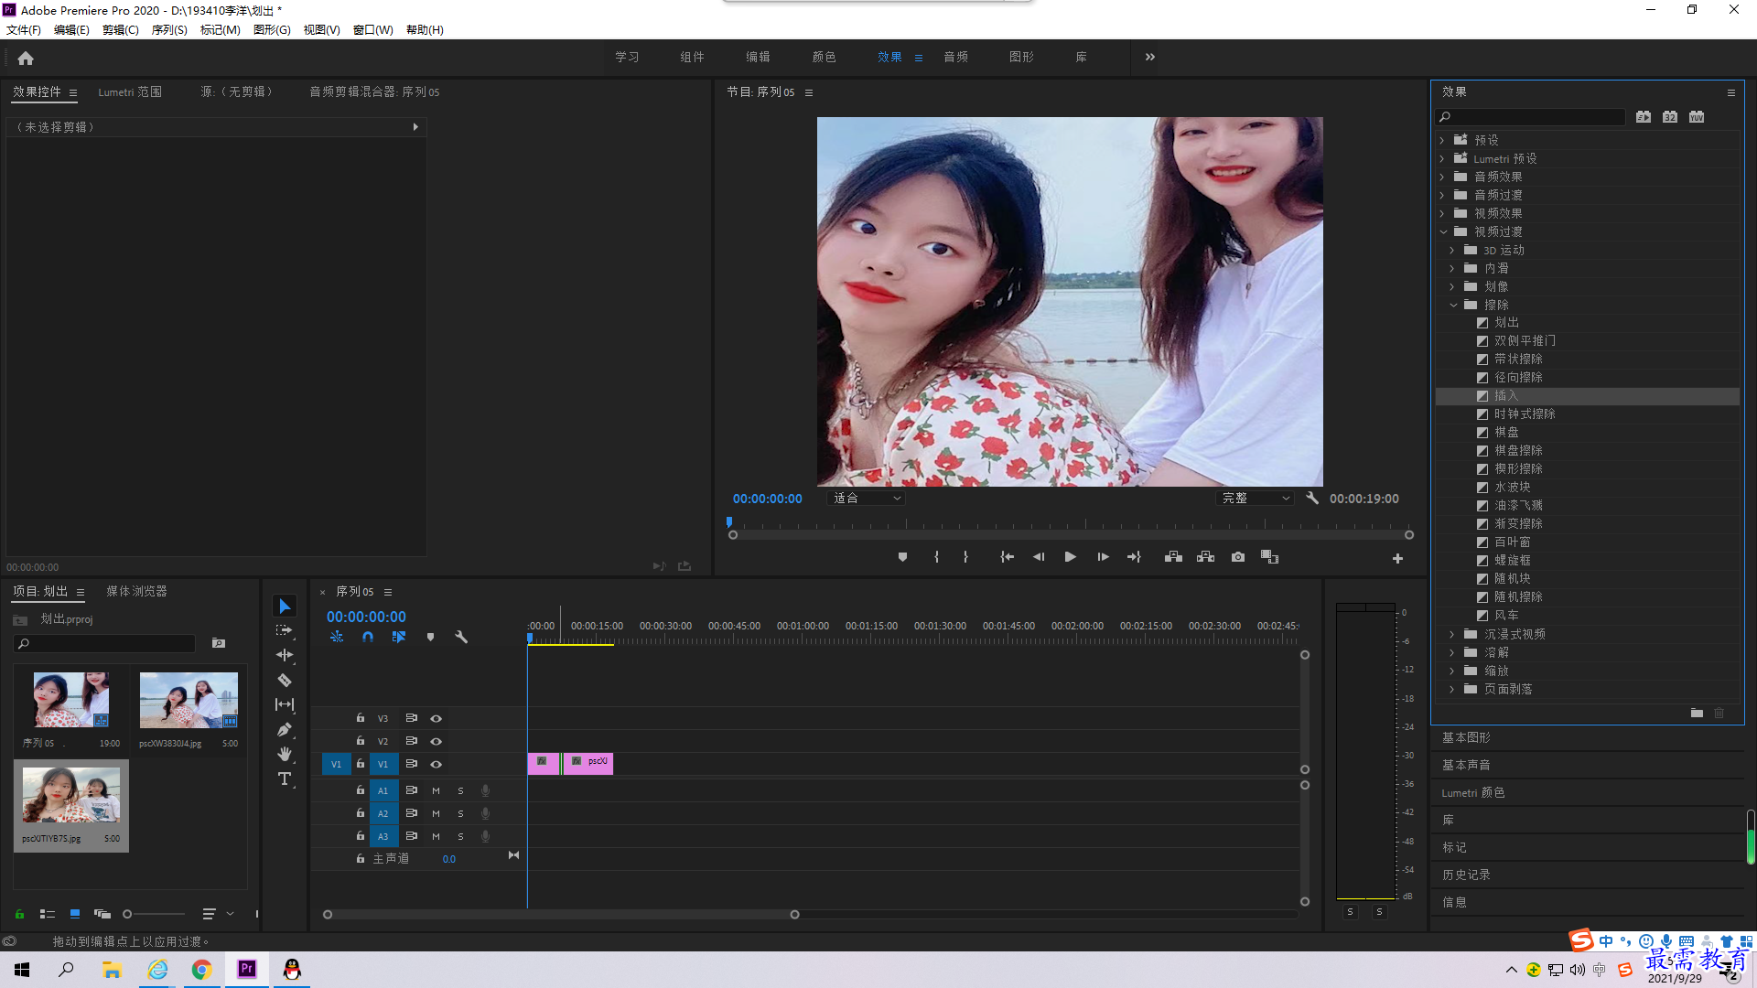Mute track A3
This screenshot has height=988, width=1757.
click(436, 836)
